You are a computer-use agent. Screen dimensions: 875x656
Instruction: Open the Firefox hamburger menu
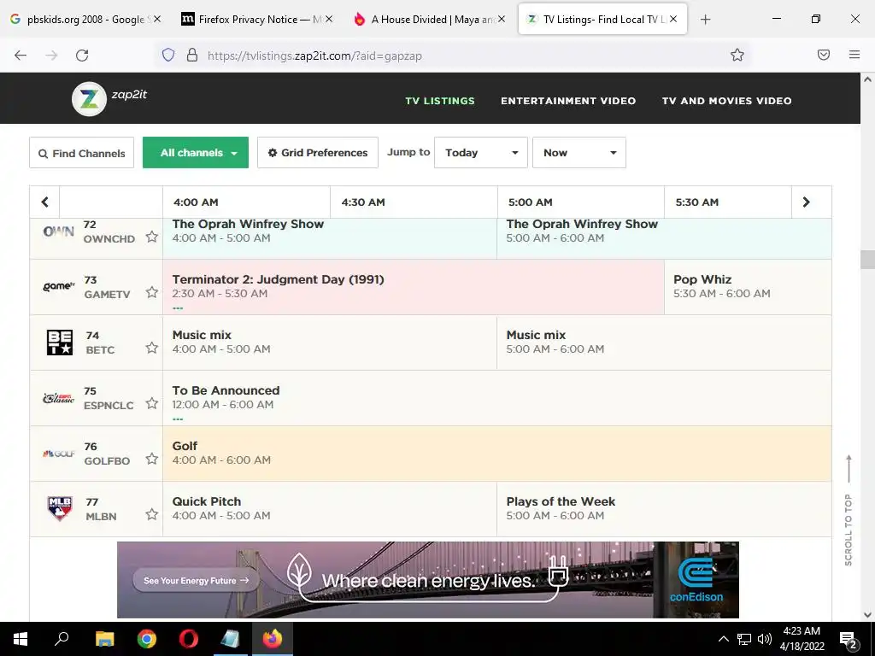(854, 55)
